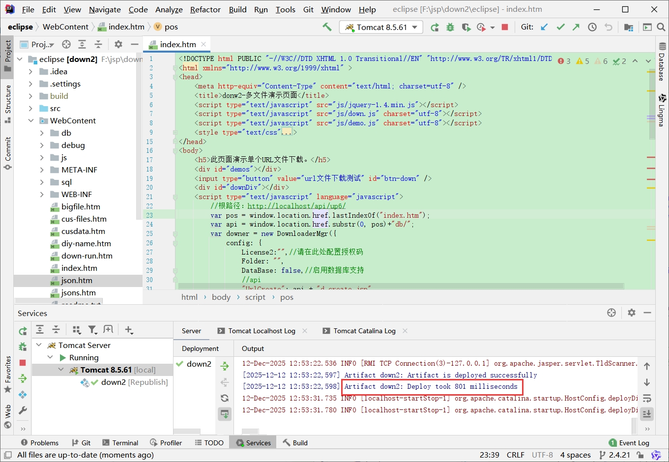This screenshot has width=669, height=462.
Task: Open bigfile.htm from the project tree
Action: point(81,207)
